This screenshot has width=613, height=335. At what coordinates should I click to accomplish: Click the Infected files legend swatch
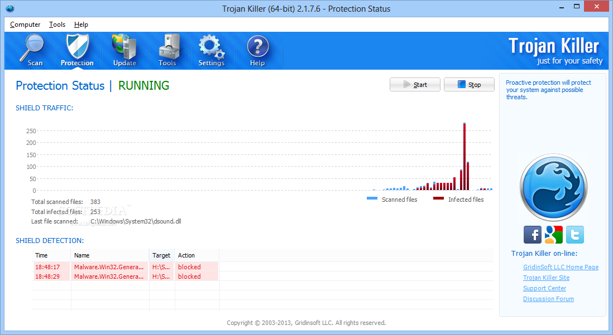point(438,199)
